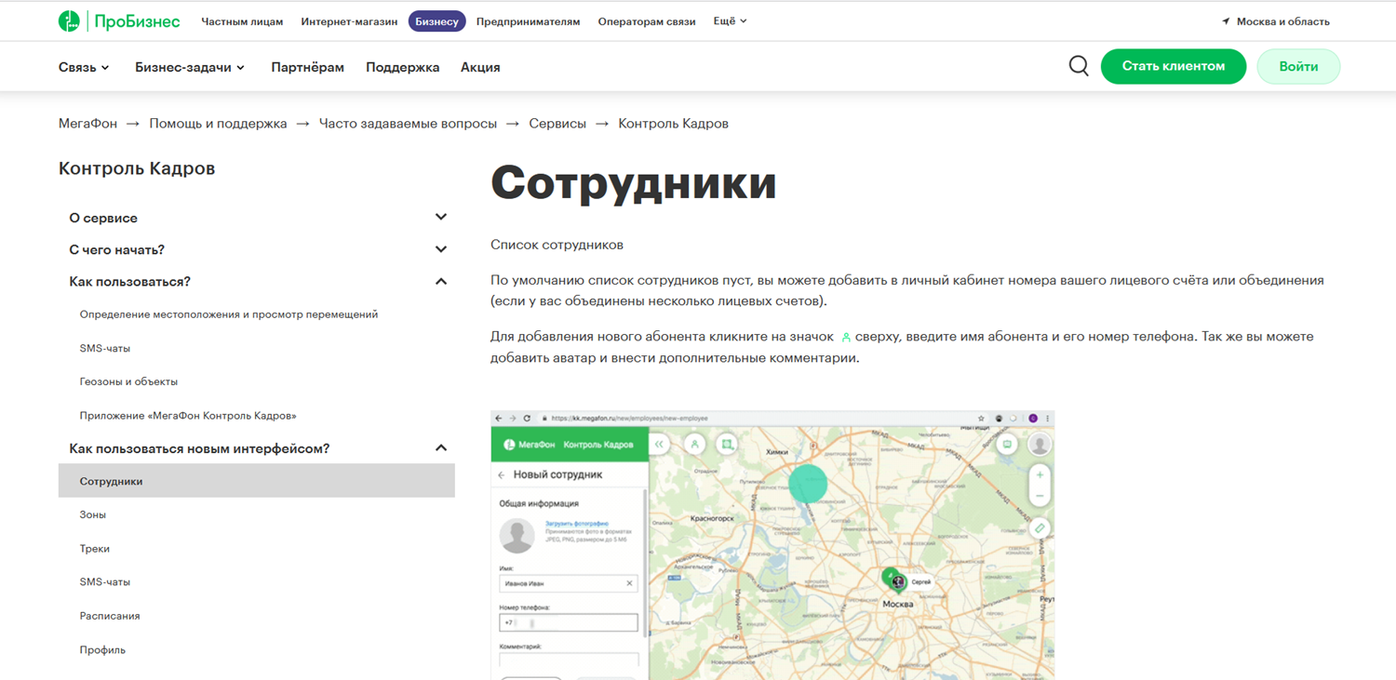1396x680 pixels.
Task: Choose region Москва и область
Action: [1276, 21]
